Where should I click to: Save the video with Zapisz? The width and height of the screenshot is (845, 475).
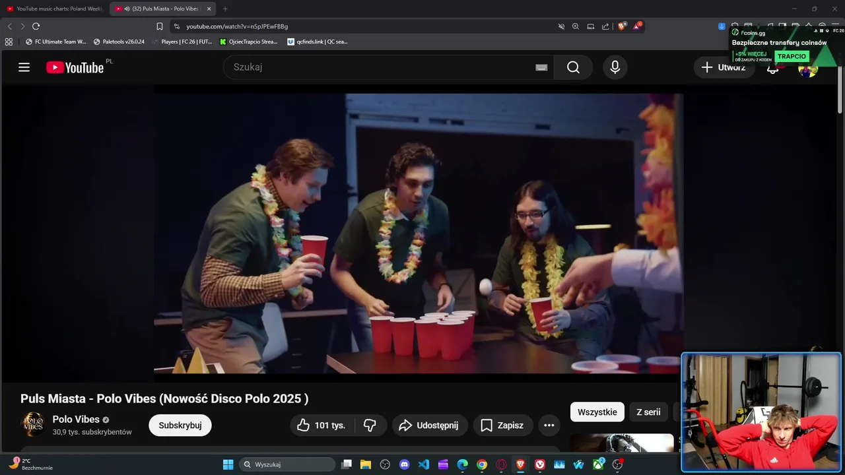pos(502,426)
